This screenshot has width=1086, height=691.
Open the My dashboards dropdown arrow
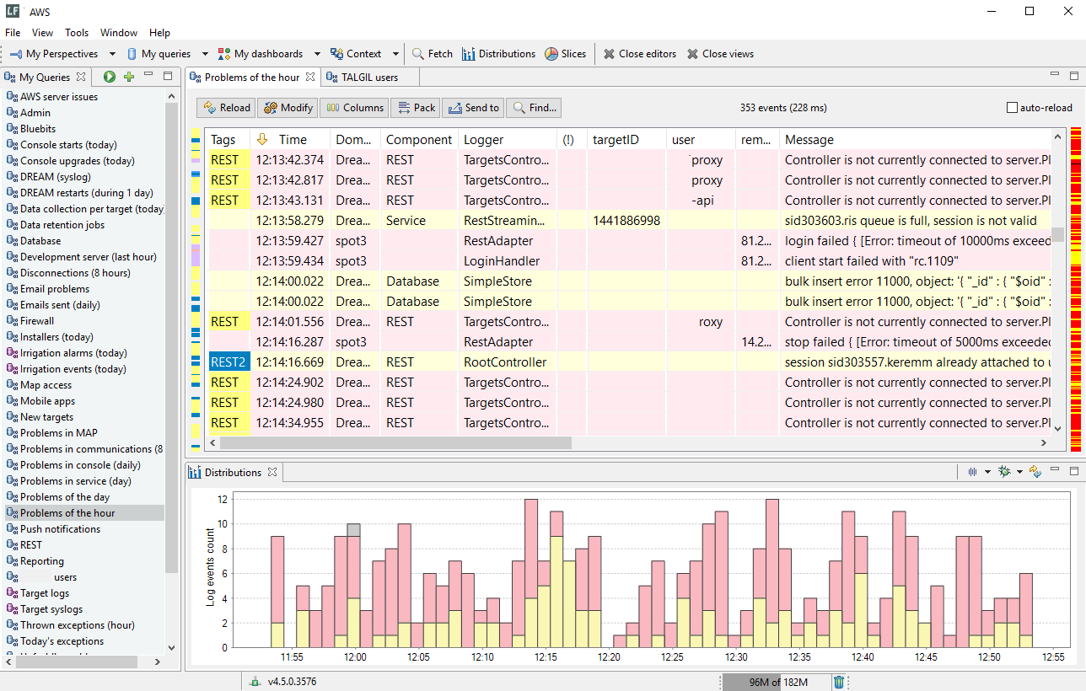click(x=317, y=54)
